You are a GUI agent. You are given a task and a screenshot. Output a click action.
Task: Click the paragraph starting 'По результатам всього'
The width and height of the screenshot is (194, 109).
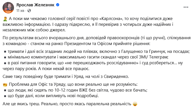click(97, 40)
